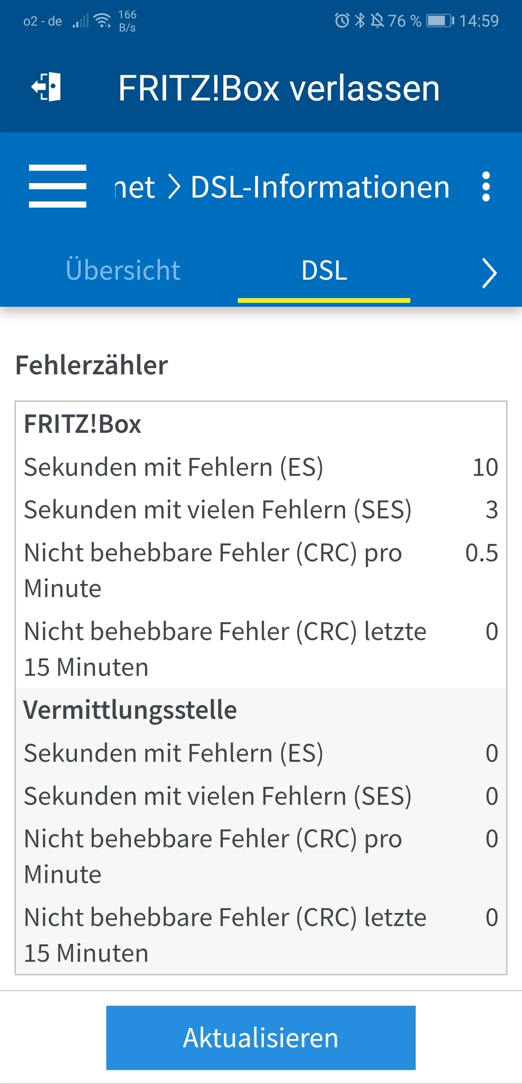The height and width of the screenshot is (1084, 522).
Task: Tap the Vermittlungsstelle table header
Action: [130, 710]
